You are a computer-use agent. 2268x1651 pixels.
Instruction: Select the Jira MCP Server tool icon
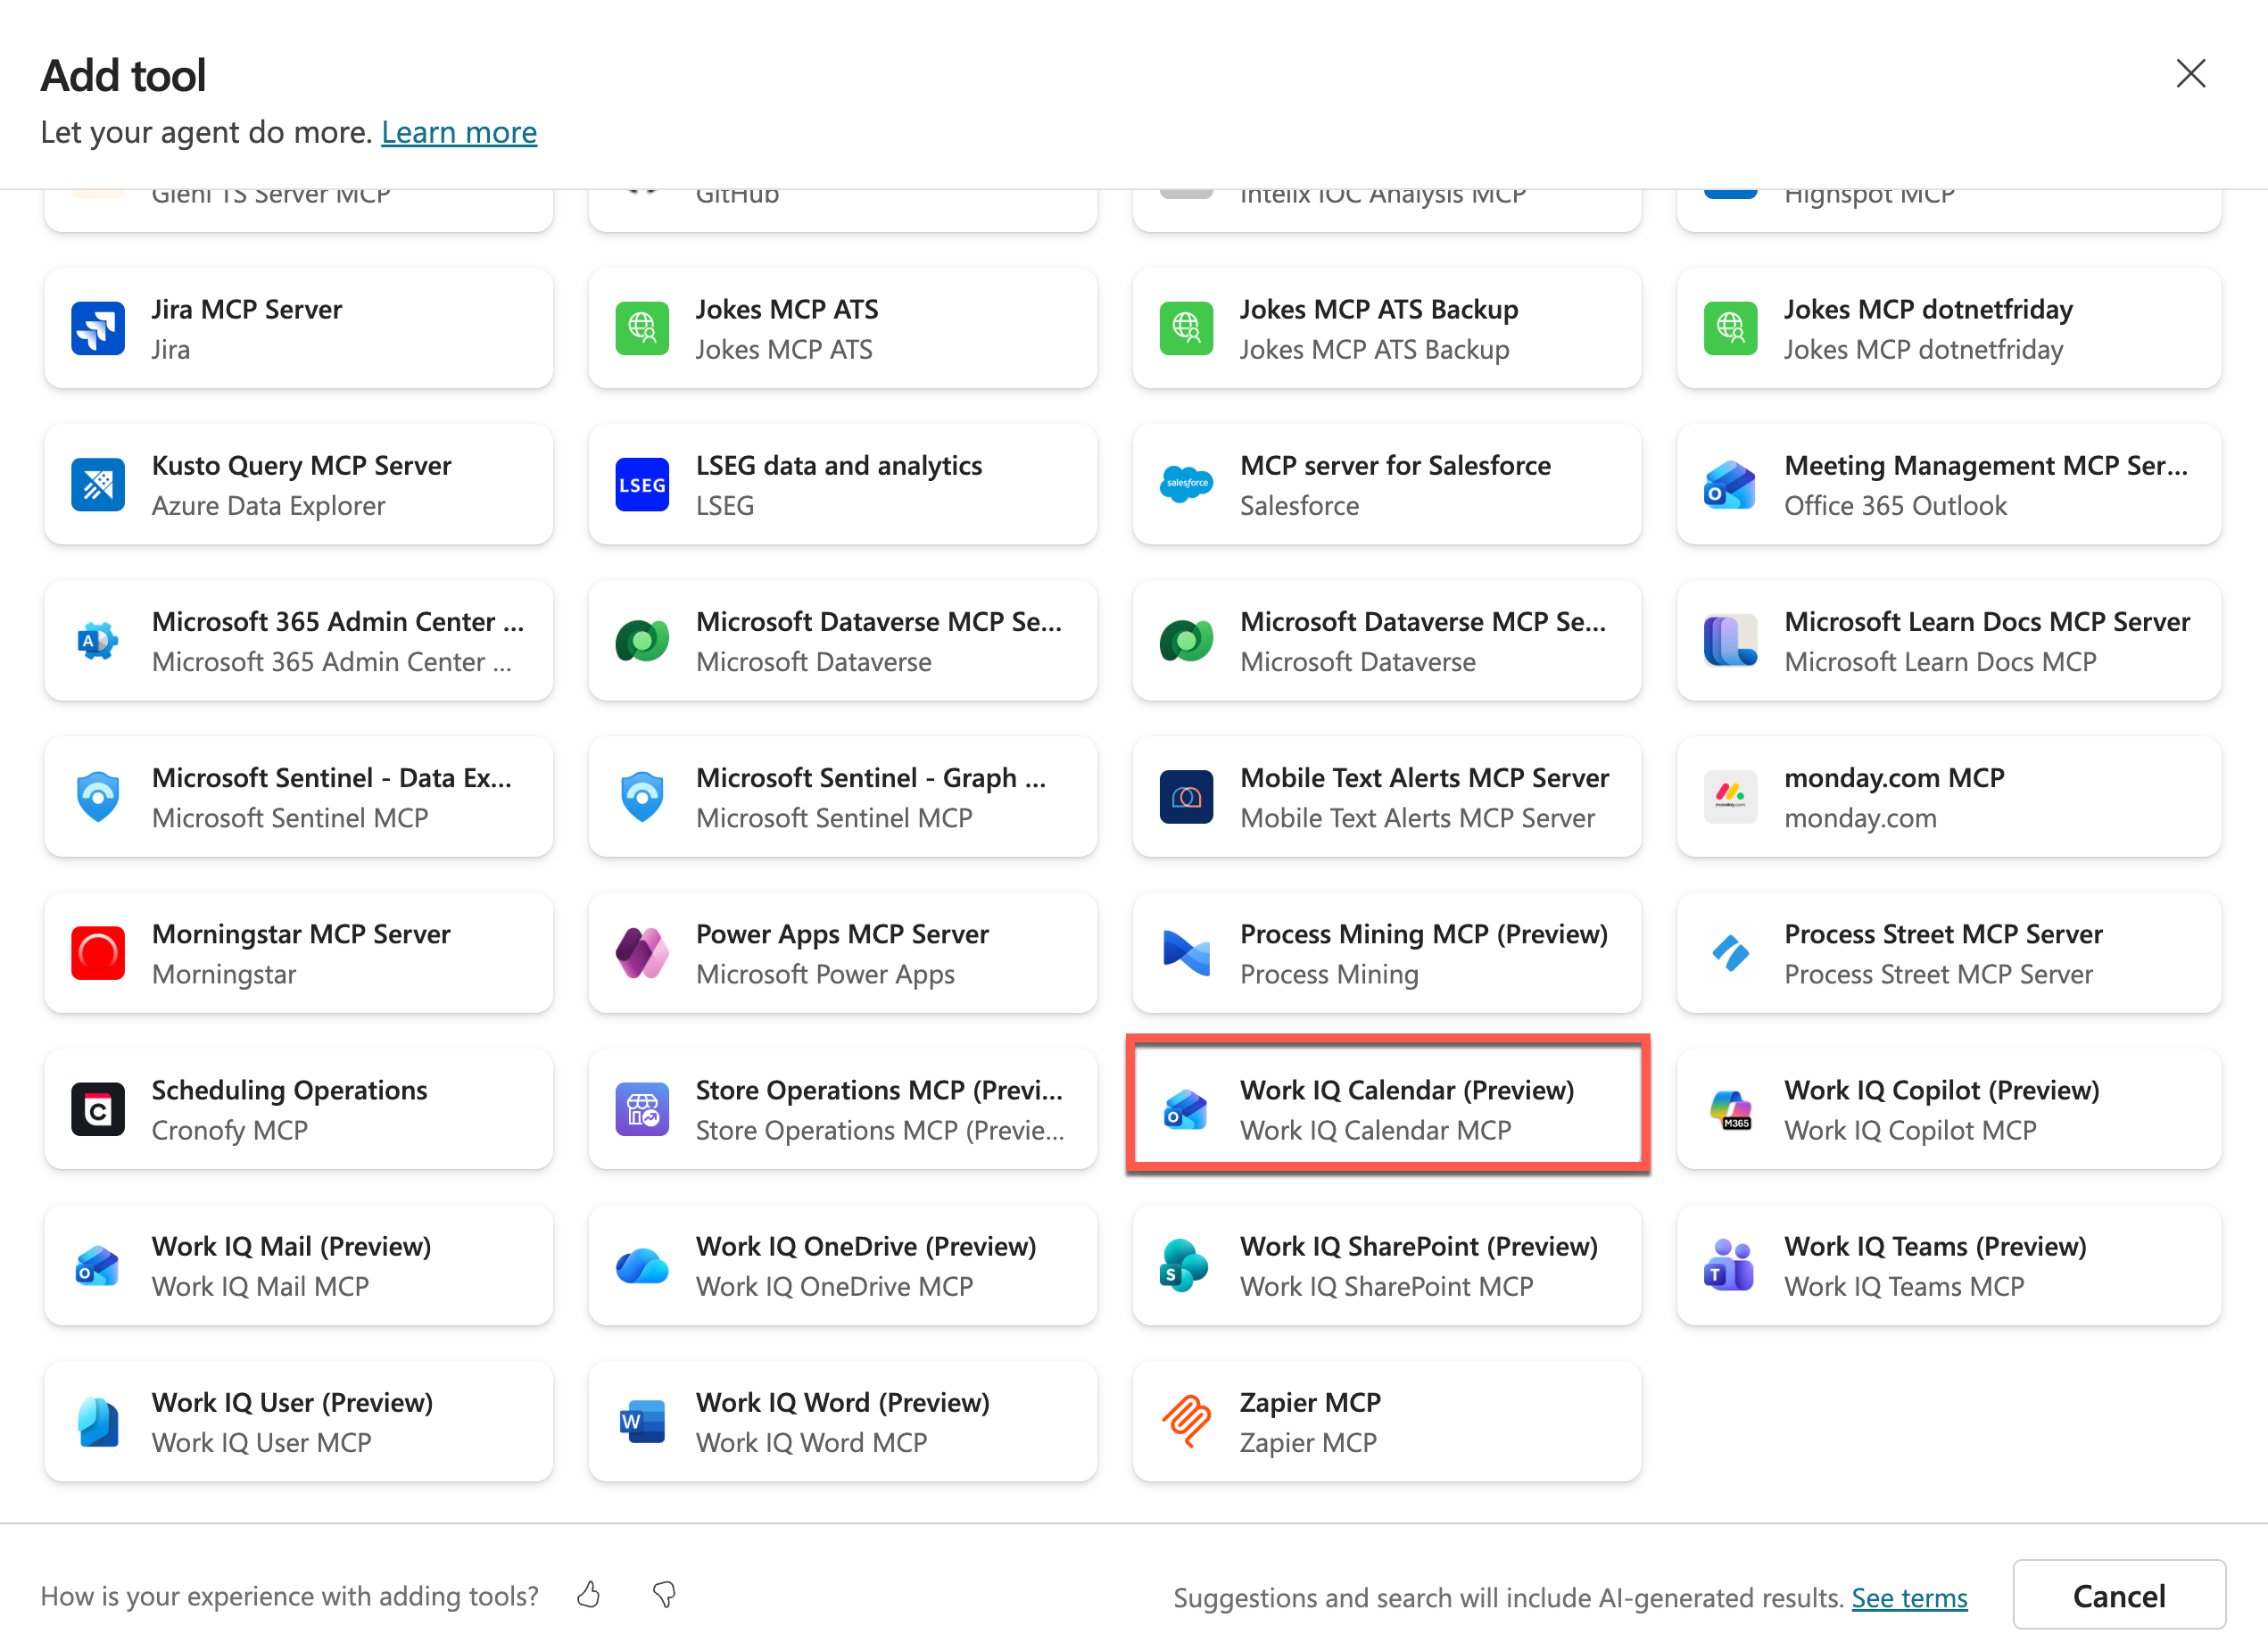click(97, 328)
